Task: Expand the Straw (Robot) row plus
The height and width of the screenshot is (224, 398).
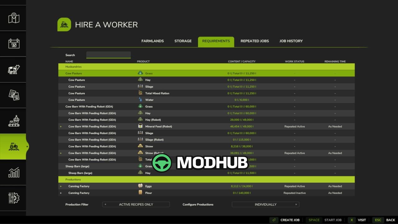Action: 61,153
